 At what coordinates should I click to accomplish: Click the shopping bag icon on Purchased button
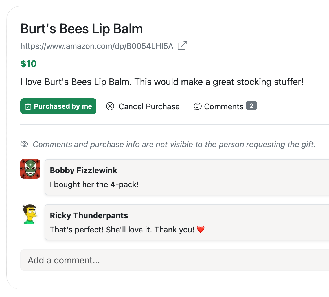pyautogui.click(x=28, y=106)
